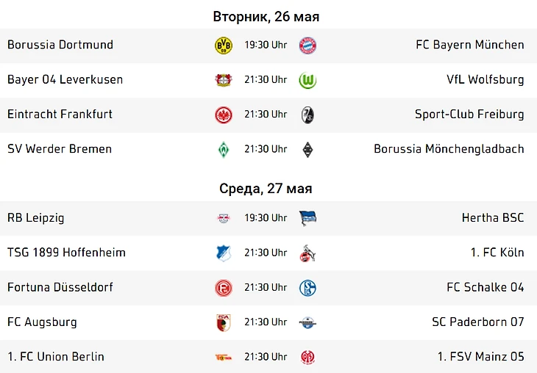
Task: Open Borussia Mönchengladbach team link
Action: pyautogui.click(x=449, y=149)
